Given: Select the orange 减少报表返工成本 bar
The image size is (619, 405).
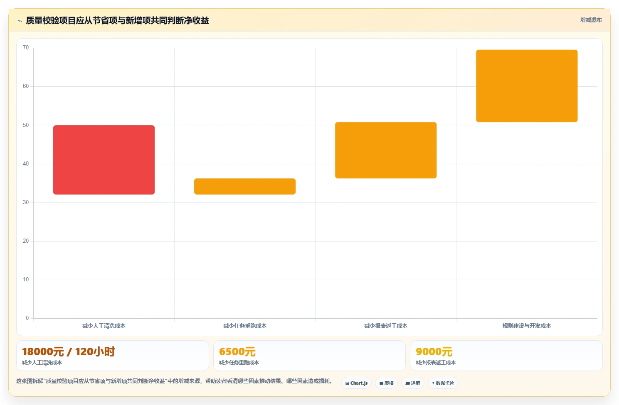Looking at the screenshot, I should click(x=386, y=150).
